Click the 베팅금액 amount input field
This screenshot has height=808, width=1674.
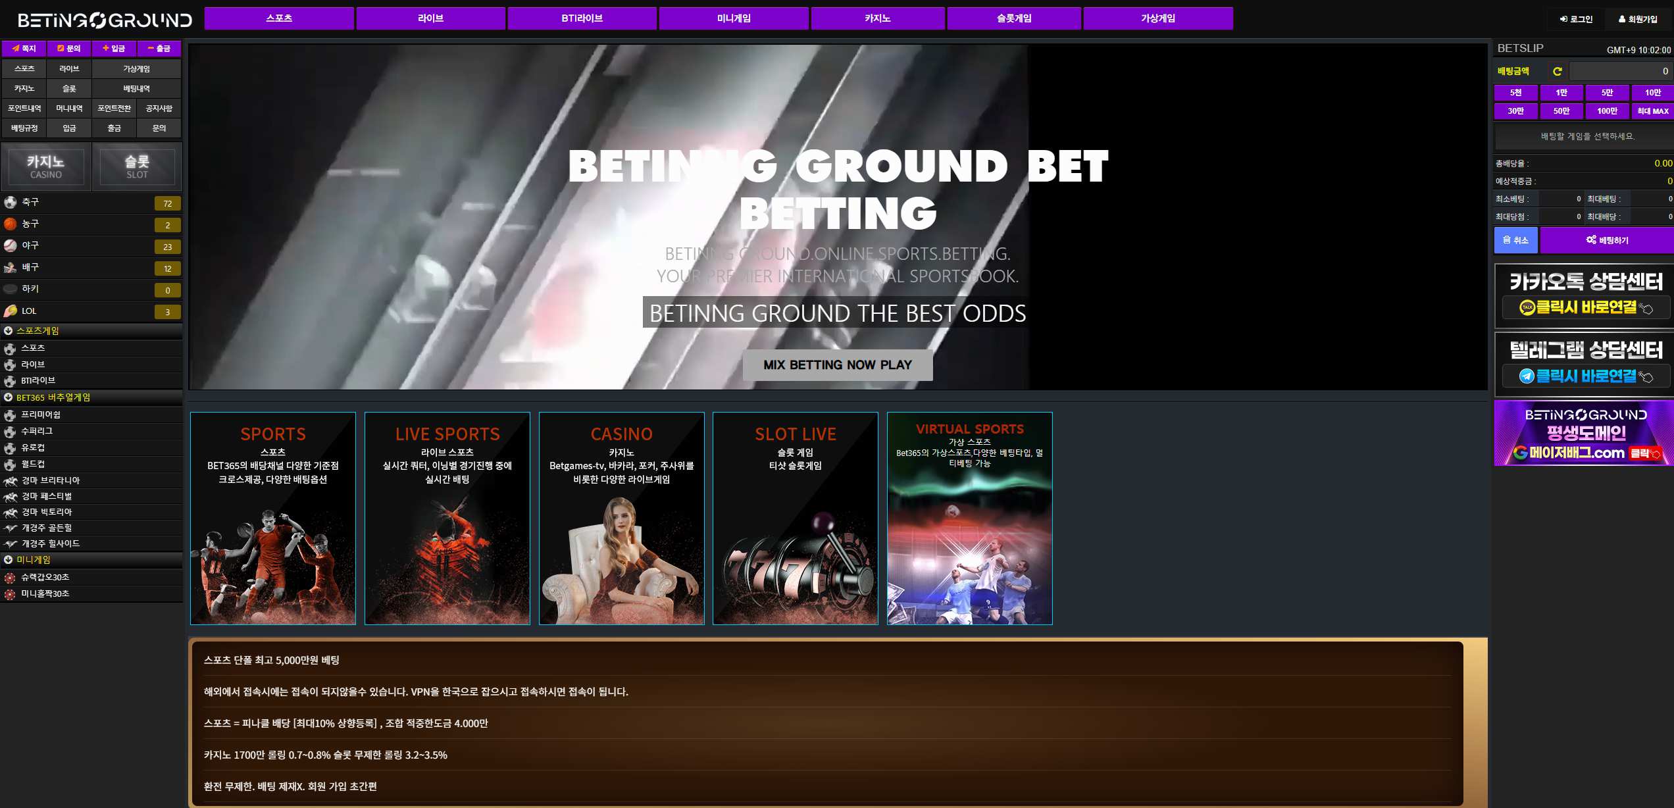tap(1621, 71)
